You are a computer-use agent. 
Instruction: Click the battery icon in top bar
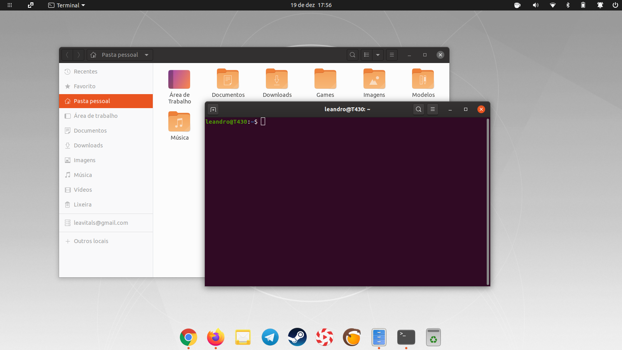(583, 5)
